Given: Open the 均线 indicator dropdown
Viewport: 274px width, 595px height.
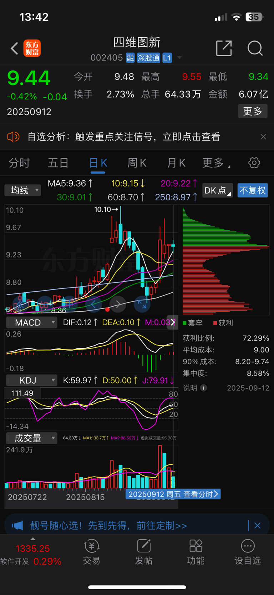Looking at the screenshot, I should [22, 190].
